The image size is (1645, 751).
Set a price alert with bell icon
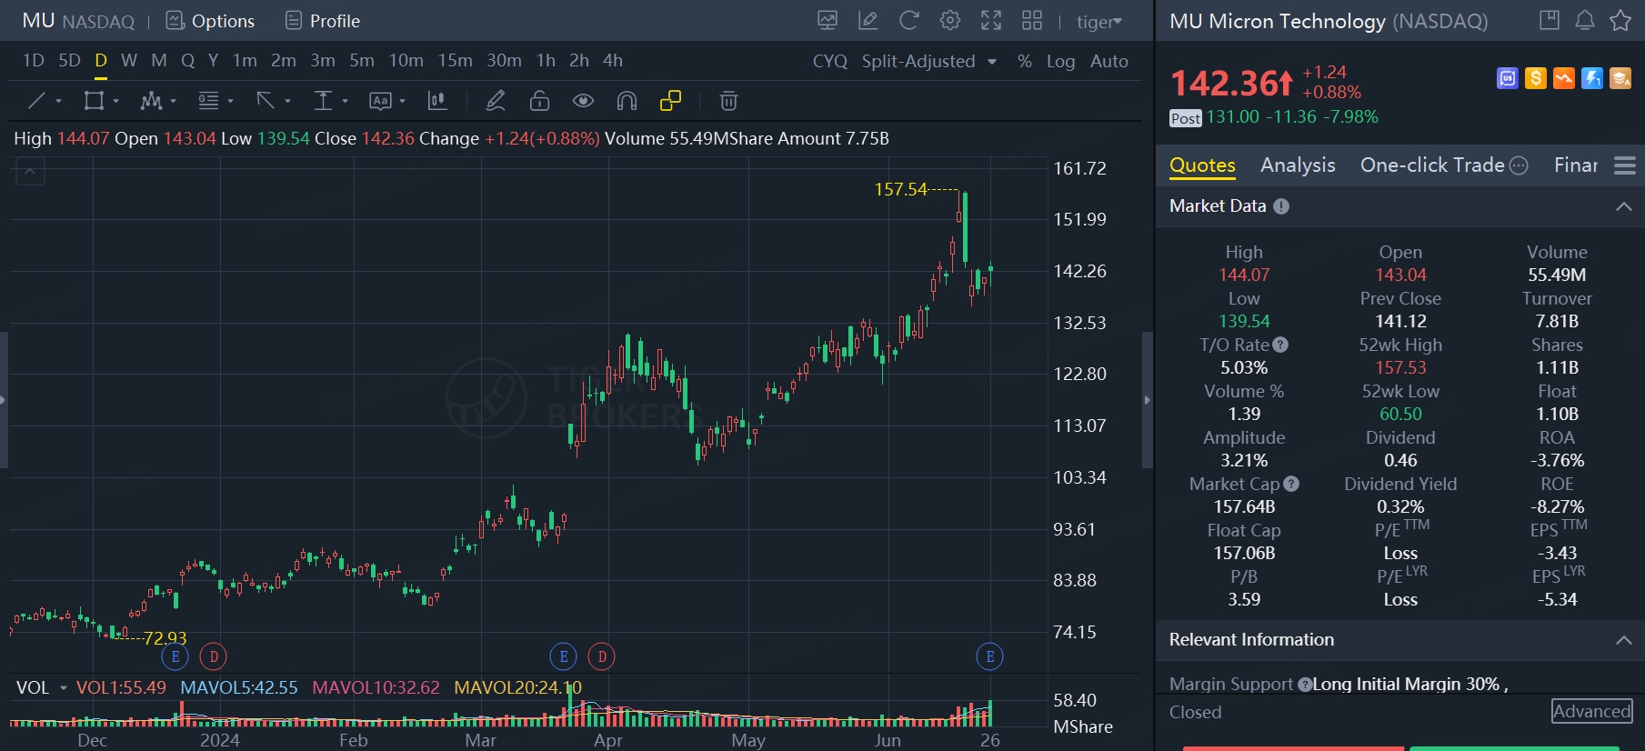1585,20
